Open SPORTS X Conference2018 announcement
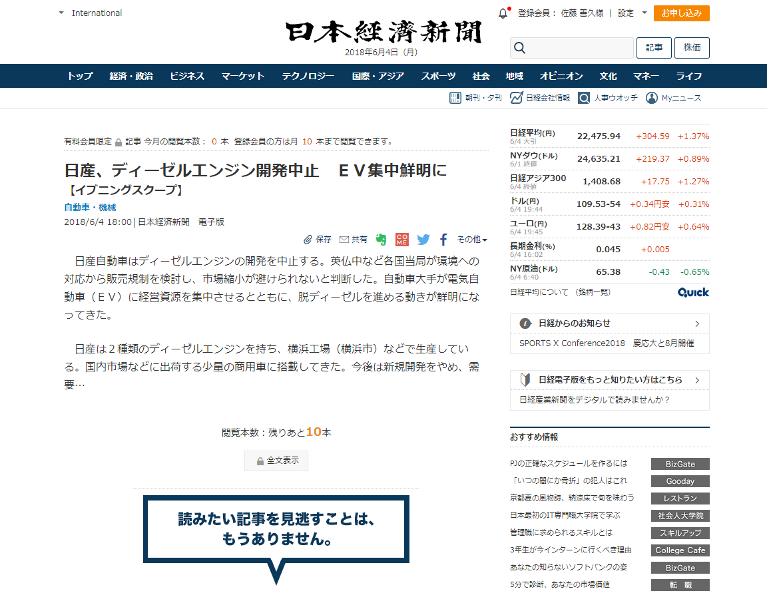 [x=607, y=343]
